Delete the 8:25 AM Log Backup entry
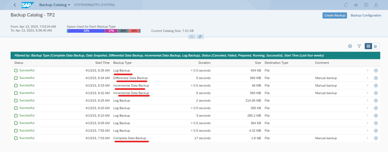Viewport: 388px width, 152px height. (375, 100)
